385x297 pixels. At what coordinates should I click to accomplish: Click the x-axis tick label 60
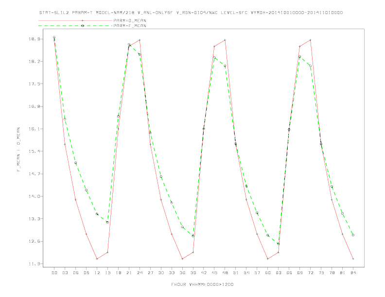coord(268,273)
